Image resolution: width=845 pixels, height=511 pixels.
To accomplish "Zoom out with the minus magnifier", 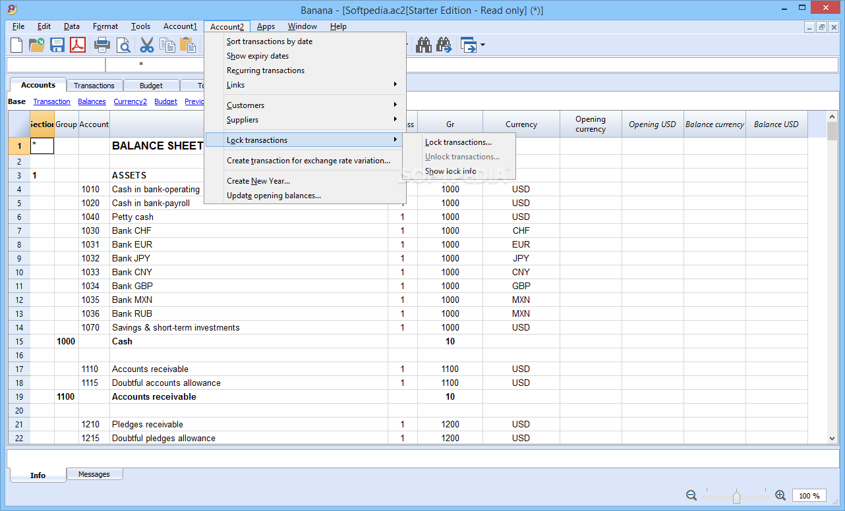I will [x=691, y=495].
